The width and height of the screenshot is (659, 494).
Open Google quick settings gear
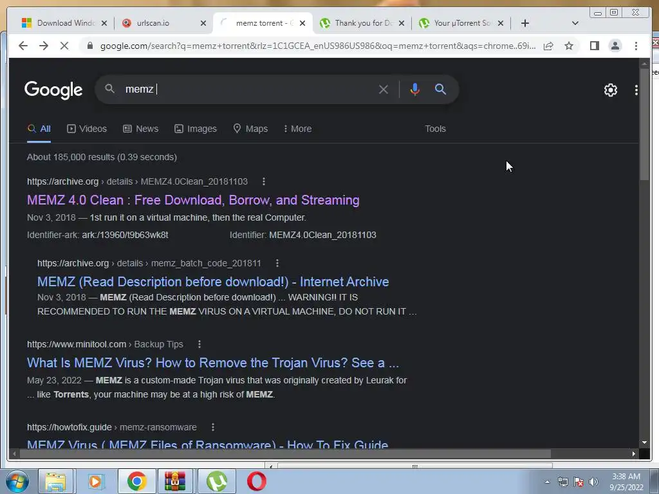tap(610, 90)
